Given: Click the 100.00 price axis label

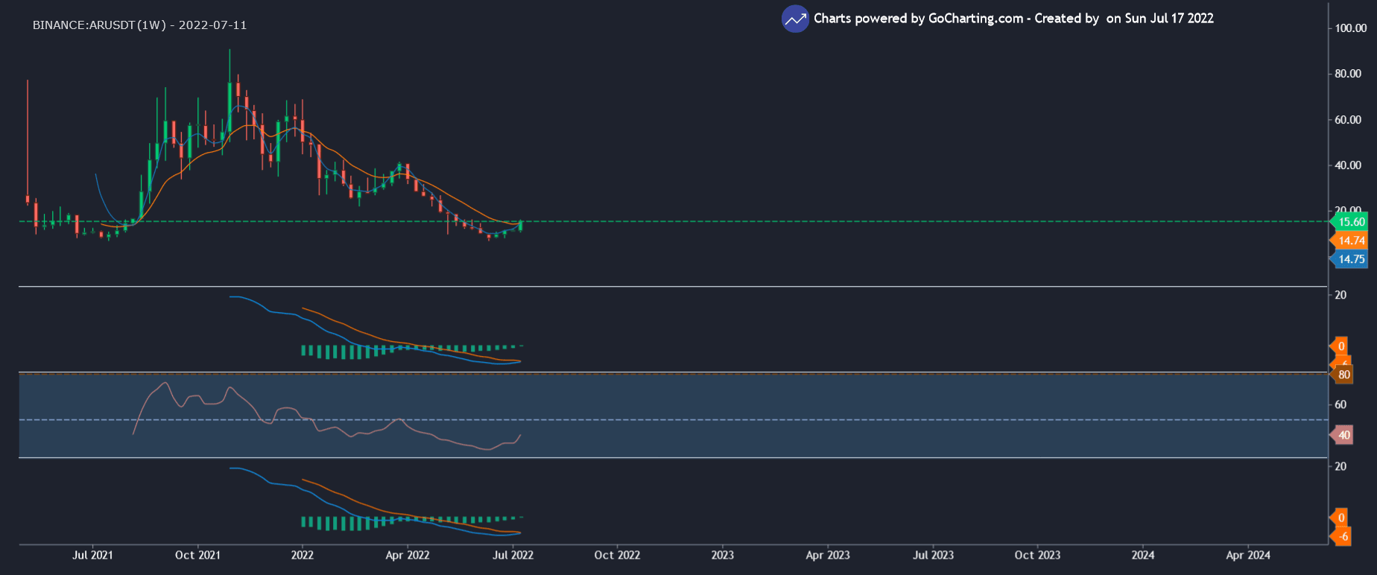Looking at the screenshot, I should click(1351, 28).
